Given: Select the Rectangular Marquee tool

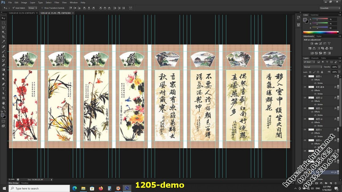Looking at the screenshot, I should coord(3,22).
